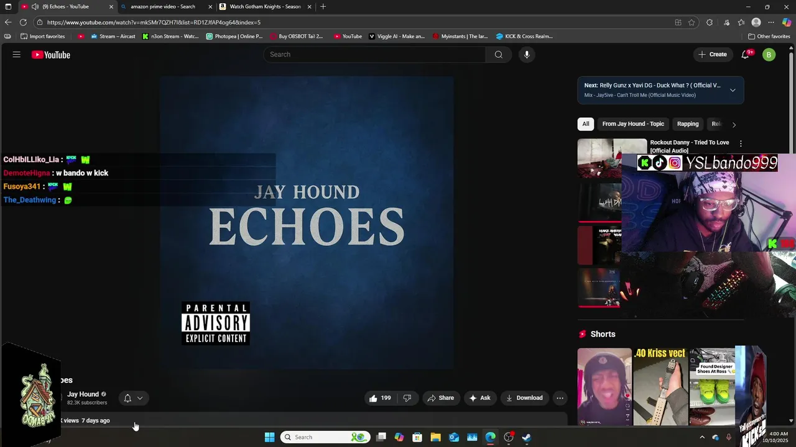796x447 pixels.
Task: Open the 'Stream – Aircast' bookmark
Action: [x=113, y=37]
